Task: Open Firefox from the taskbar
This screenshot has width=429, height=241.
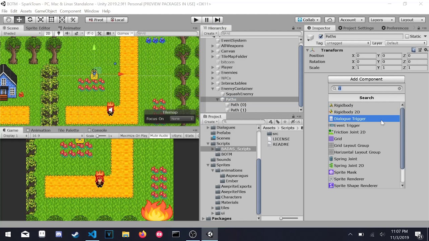Action: click(x=142, y=234)
